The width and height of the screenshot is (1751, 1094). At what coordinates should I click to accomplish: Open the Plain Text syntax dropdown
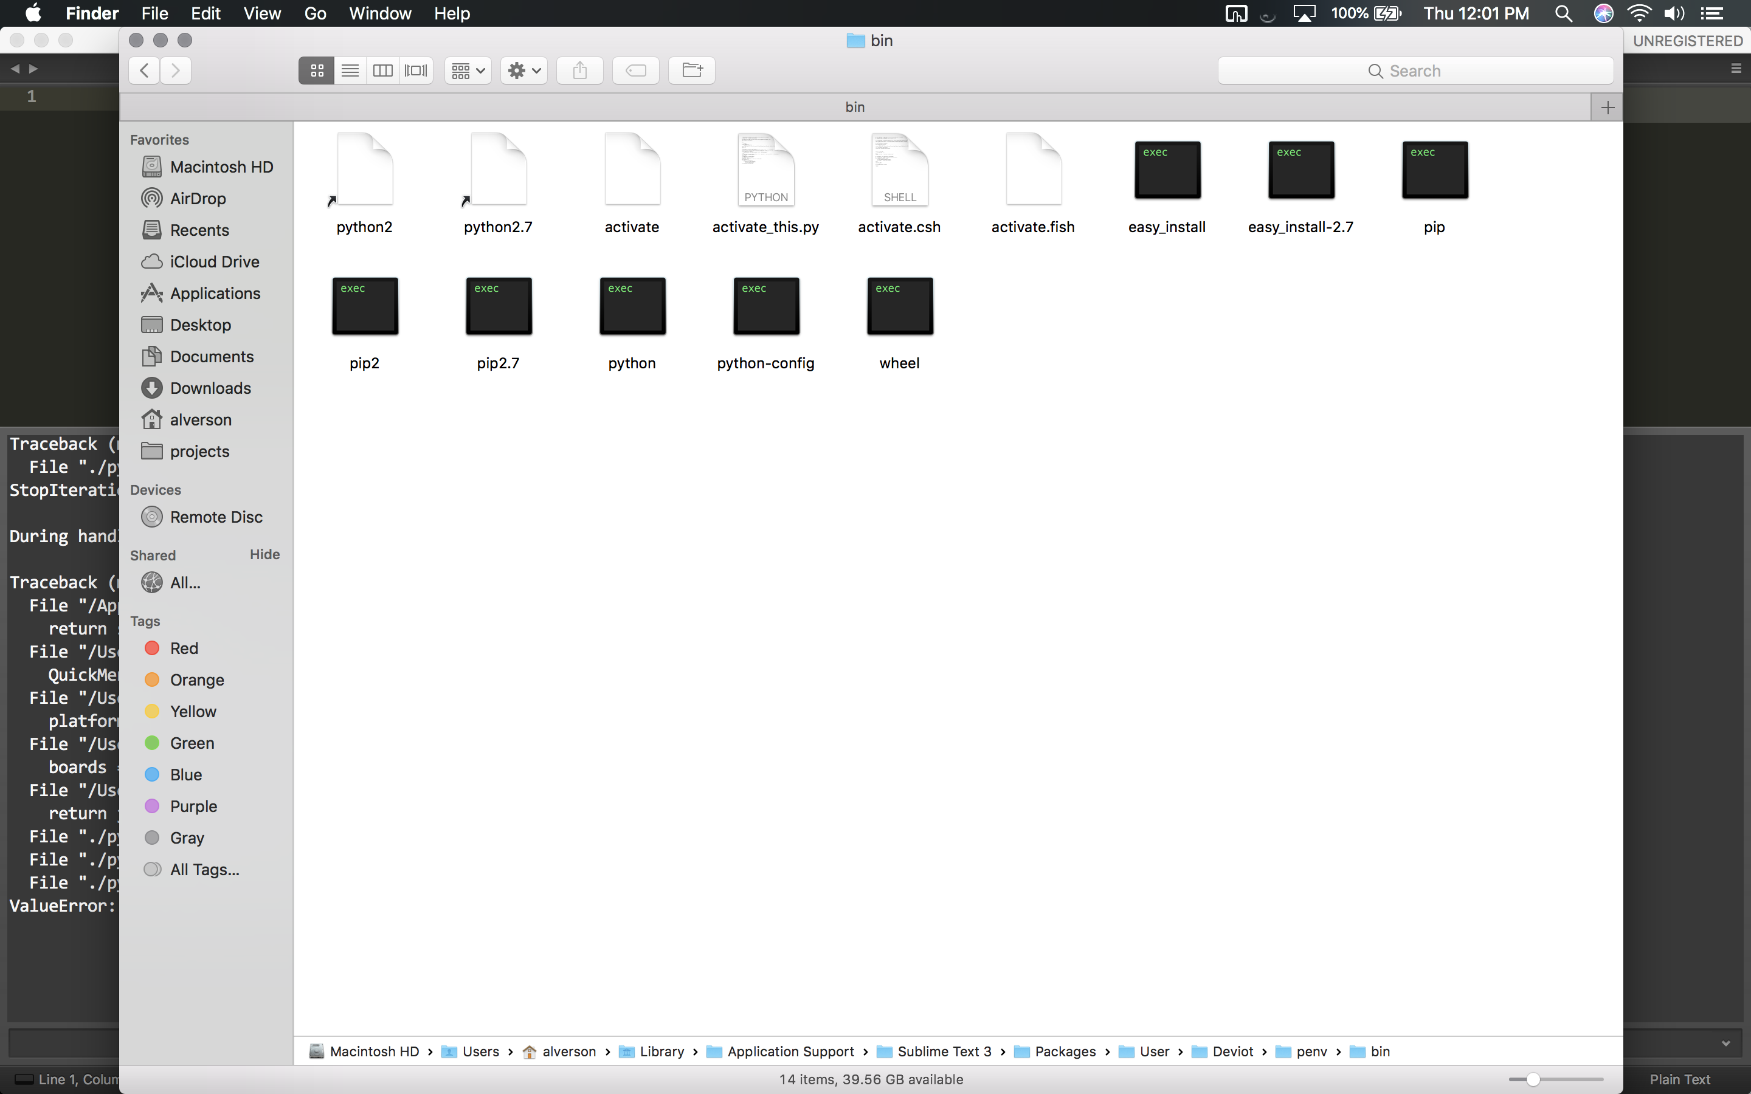coord(1680,1079)
